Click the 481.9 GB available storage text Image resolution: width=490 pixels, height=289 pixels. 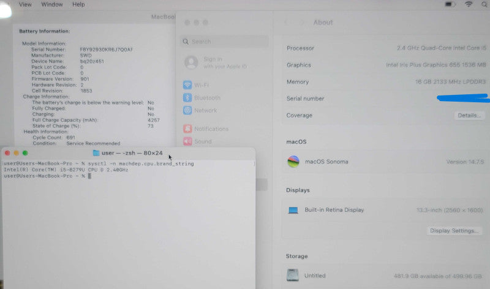437,276
